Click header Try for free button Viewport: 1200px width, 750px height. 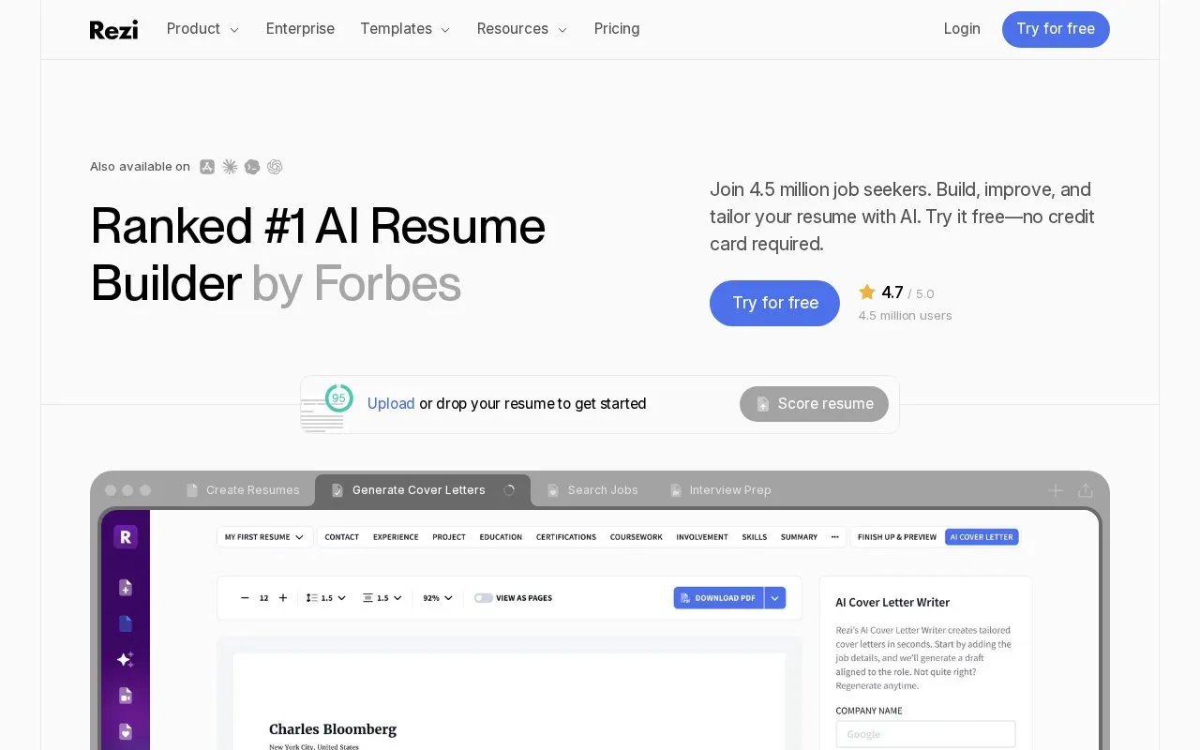(x=1056, y=29)
